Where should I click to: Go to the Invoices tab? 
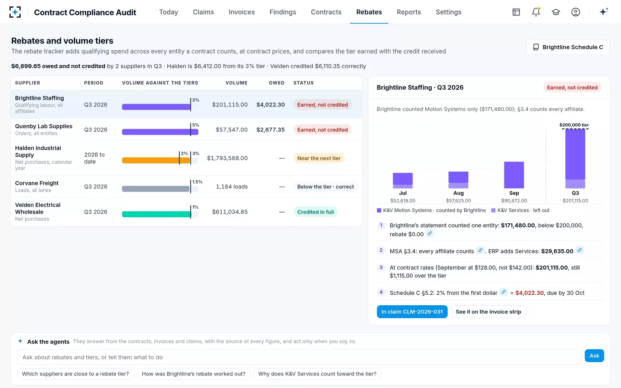pyautogui.click(x=242, y=12)
